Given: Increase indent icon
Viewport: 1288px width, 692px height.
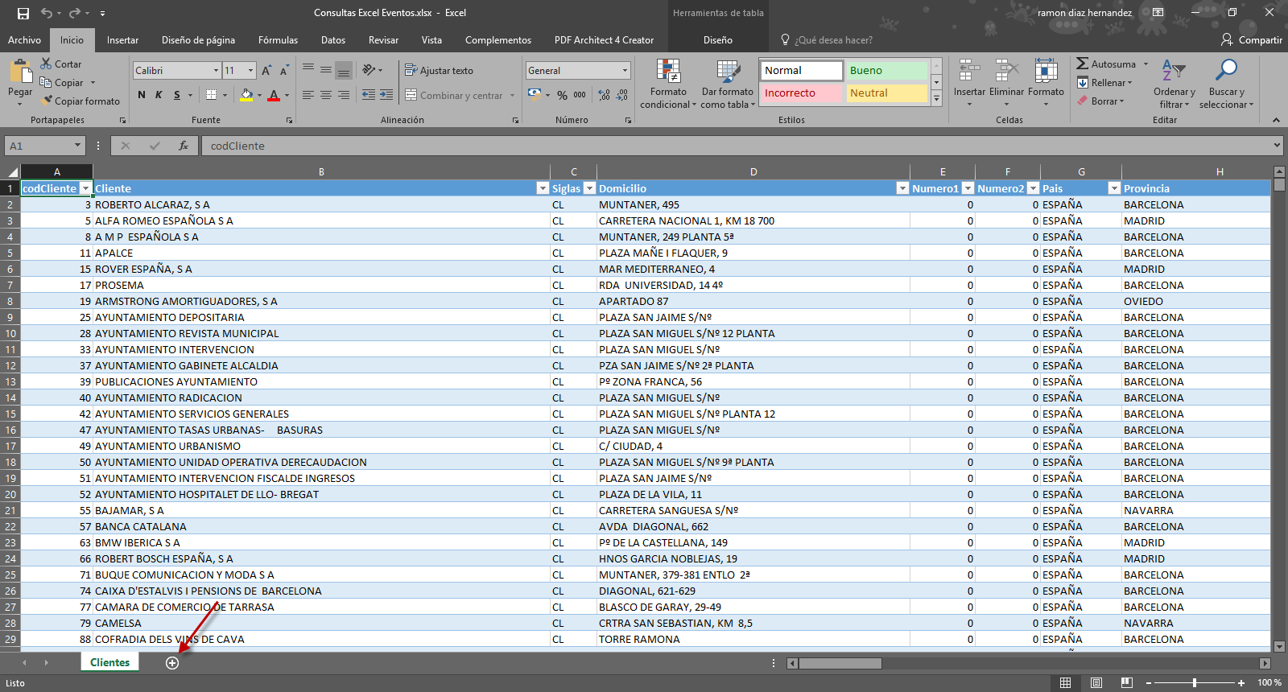Looking at the screenshot, I should [x=386, y=95].
